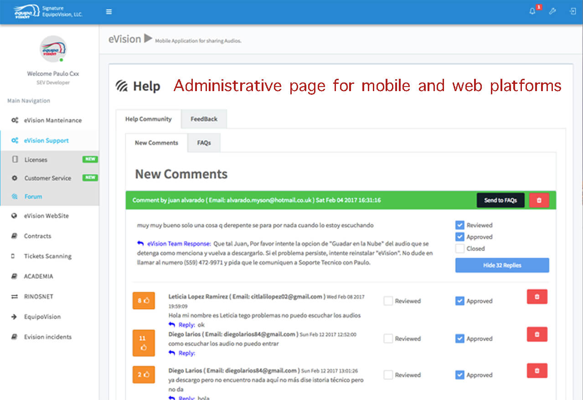Open Forum in sidebar

coord(49,196)
